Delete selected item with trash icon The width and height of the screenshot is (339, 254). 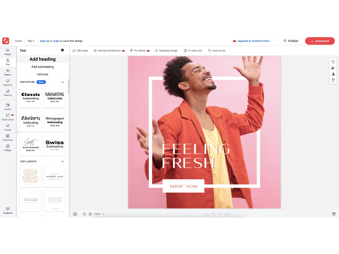point(333,80)
